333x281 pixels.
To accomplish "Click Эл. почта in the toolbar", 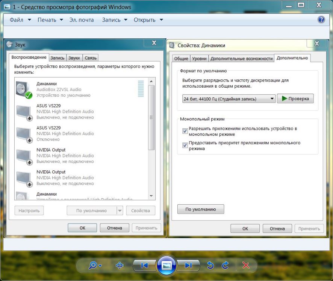I will [x=82, y=20].
